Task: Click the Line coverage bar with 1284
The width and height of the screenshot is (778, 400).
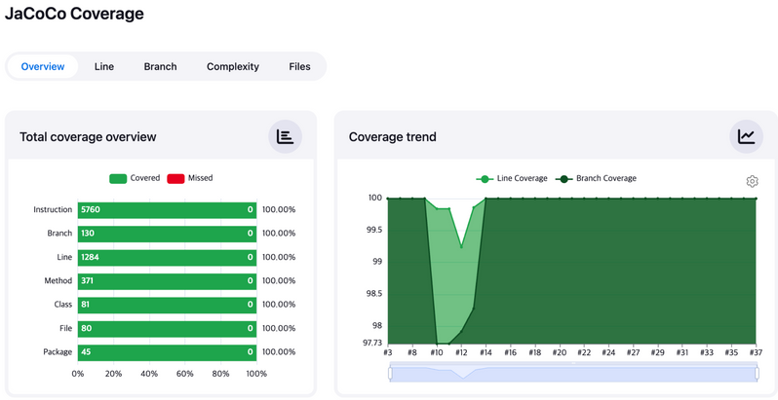Action: [x=168, y=258]
